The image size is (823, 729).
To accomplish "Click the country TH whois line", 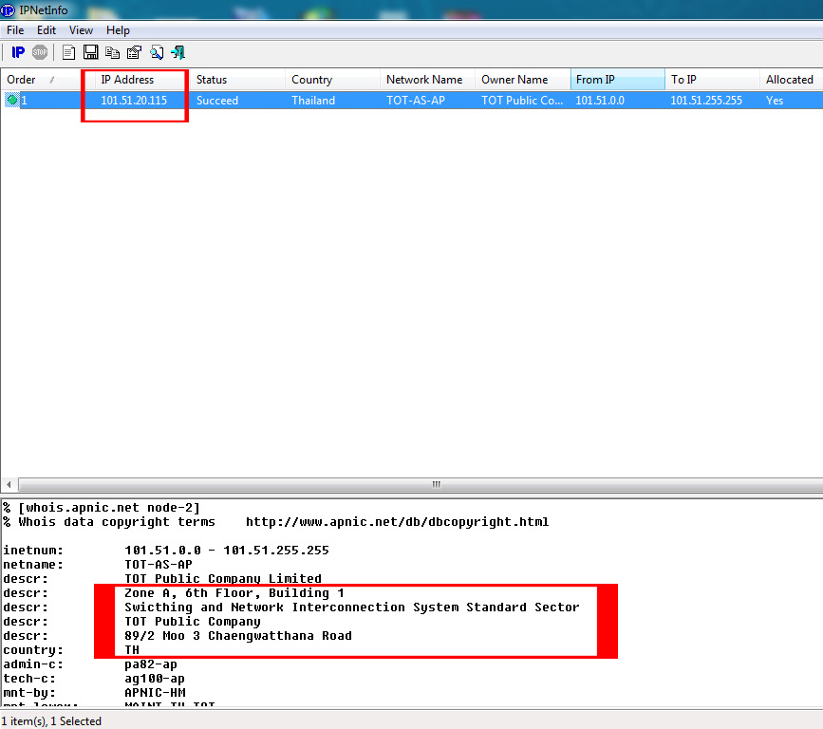I will pyautogui.click(x=71, y=650).
